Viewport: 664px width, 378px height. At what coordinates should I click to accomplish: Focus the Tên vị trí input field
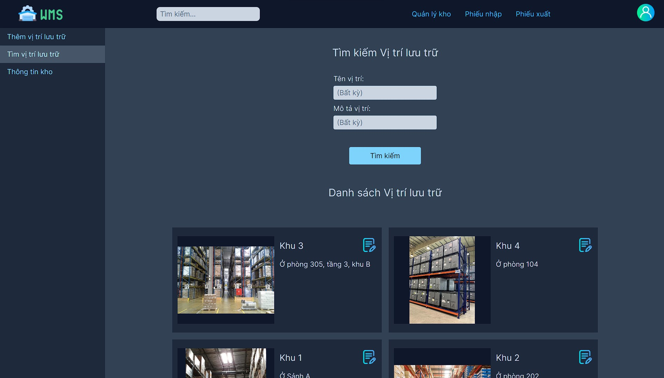pos(385,93)
